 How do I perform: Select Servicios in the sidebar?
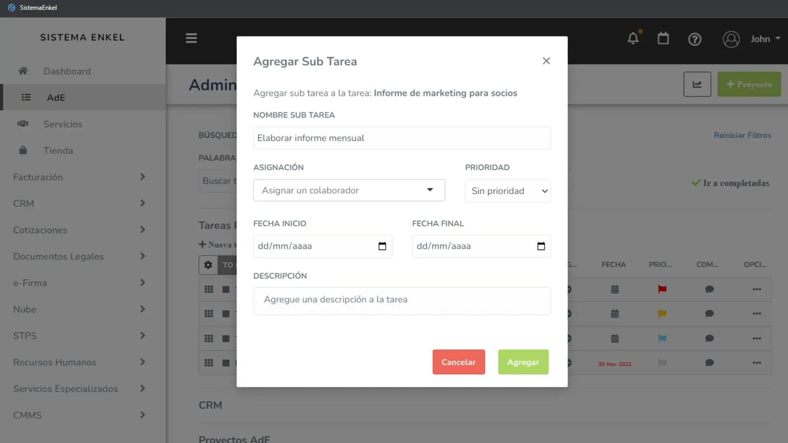63,124
